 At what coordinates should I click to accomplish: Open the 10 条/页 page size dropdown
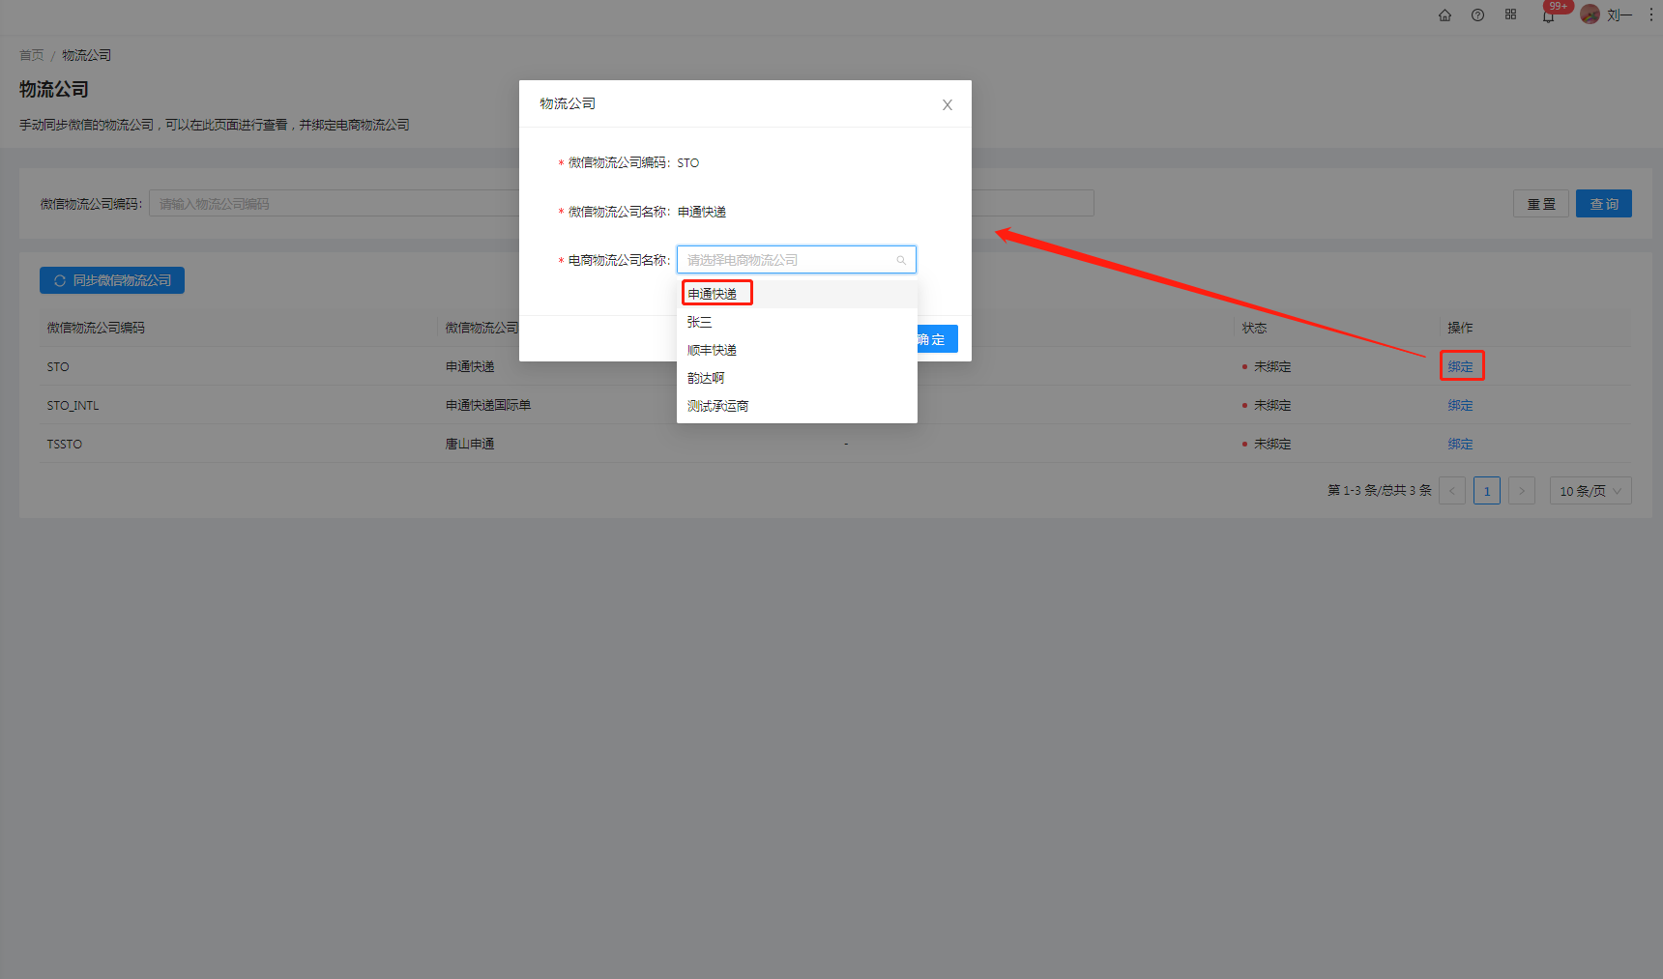tap(1590, 491)
